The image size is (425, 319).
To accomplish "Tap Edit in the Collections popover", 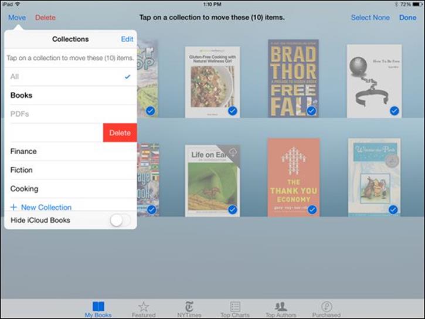I will pyautogui.click(x=127, y=39).
